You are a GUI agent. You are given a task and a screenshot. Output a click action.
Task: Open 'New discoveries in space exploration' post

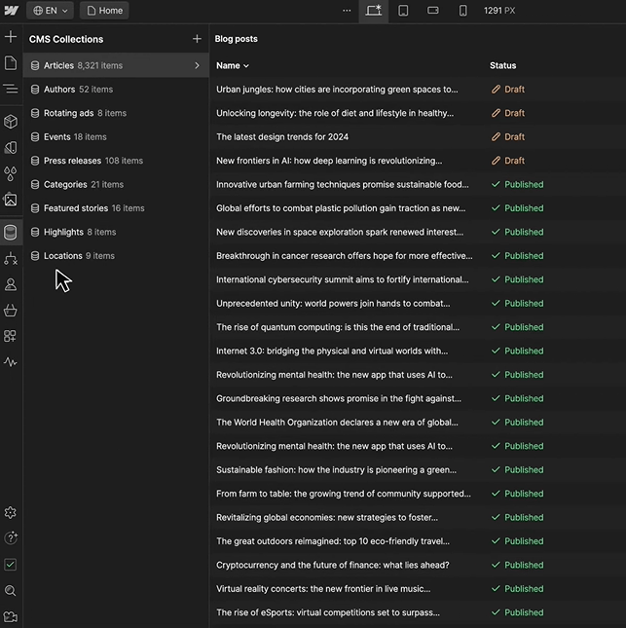[x=340, y=232]
